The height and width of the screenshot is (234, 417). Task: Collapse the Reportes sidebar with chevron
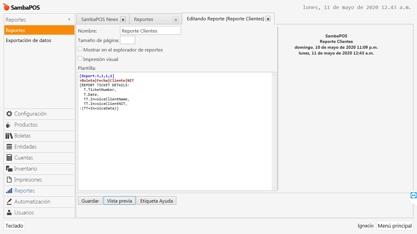point(69,20)
